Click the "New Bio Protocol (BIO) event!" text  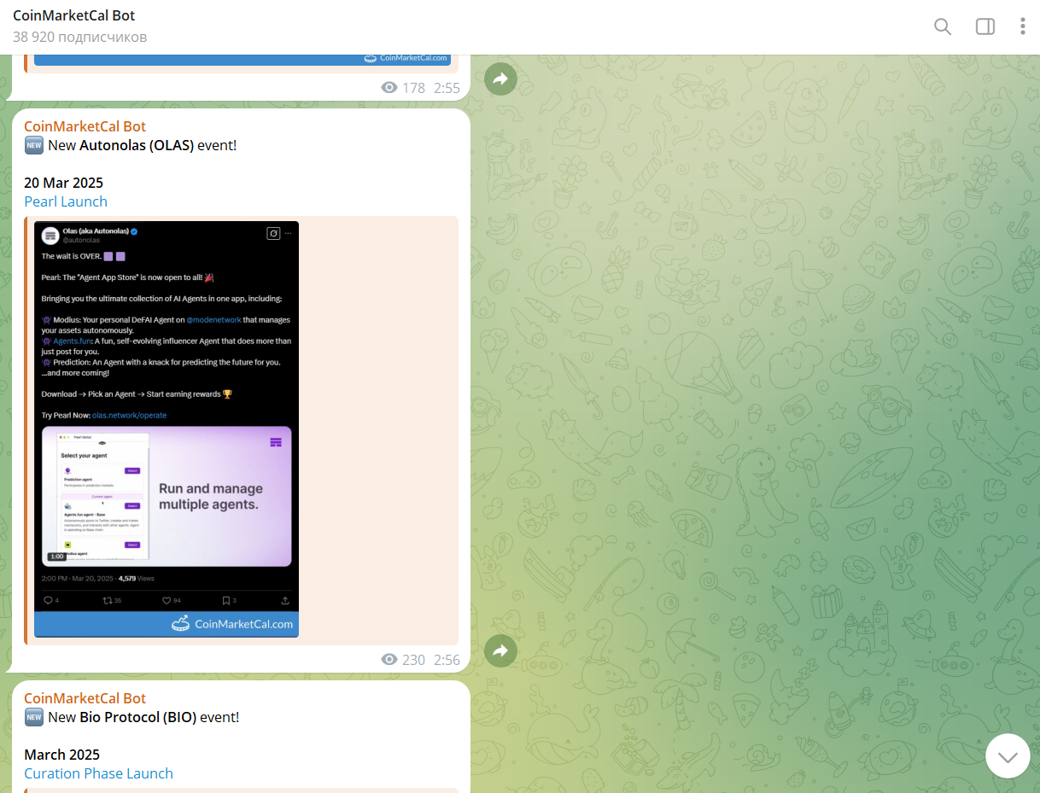pyautogui.click(x=143, y=717)
